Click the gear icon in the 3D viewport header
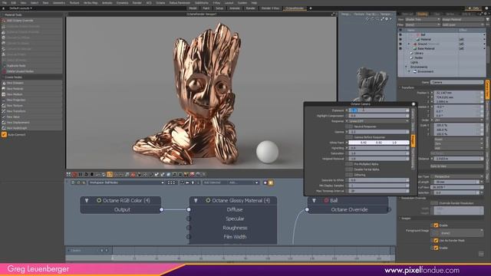 [x=387, y=19]
